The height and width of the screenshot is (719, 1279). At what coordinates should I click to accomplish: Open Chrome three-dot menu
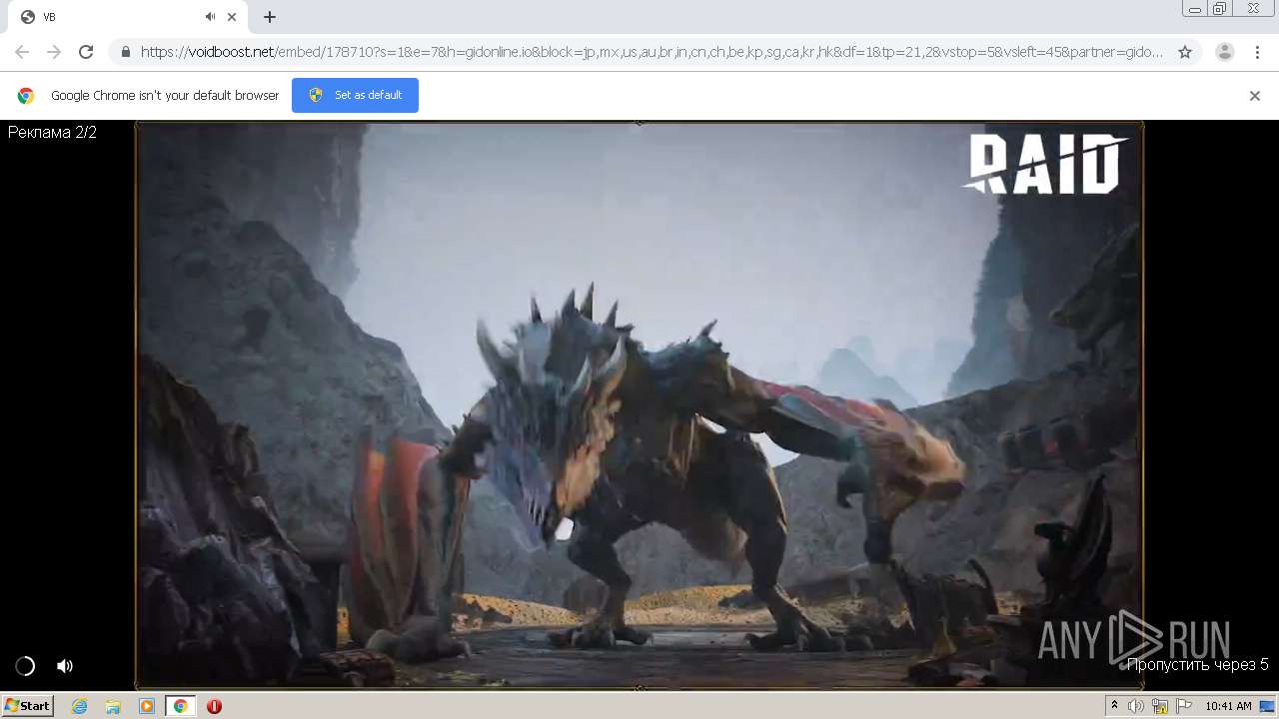(x=1256, y=52)
